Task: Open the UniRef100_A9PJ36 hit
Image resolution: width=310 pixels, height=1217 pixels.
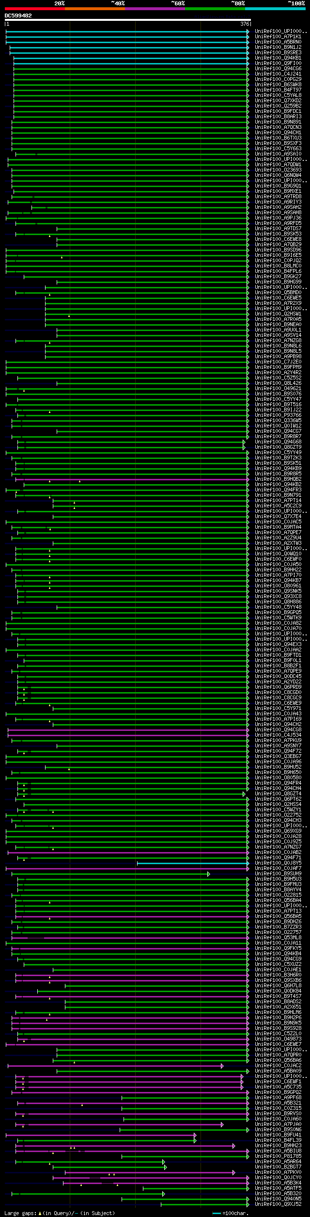Action: (278, 218)
